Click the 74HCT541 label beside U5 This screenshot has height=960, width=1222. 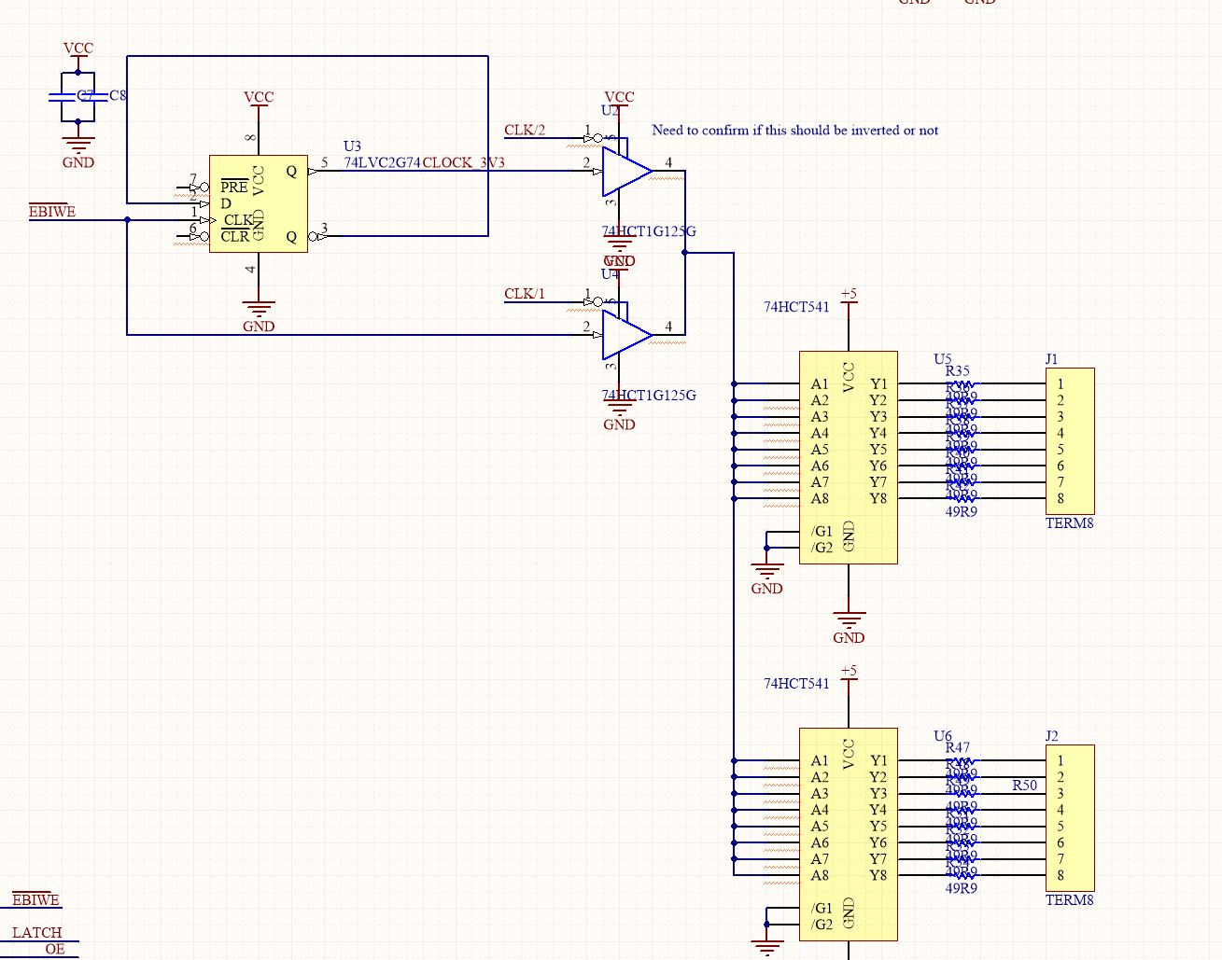click(796, 307)
